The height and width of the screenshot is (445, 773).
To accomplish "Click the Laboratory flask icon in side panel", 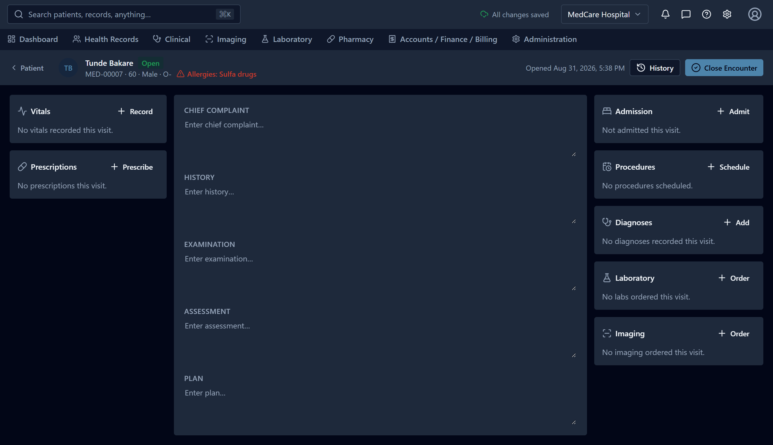I will 606,278.
